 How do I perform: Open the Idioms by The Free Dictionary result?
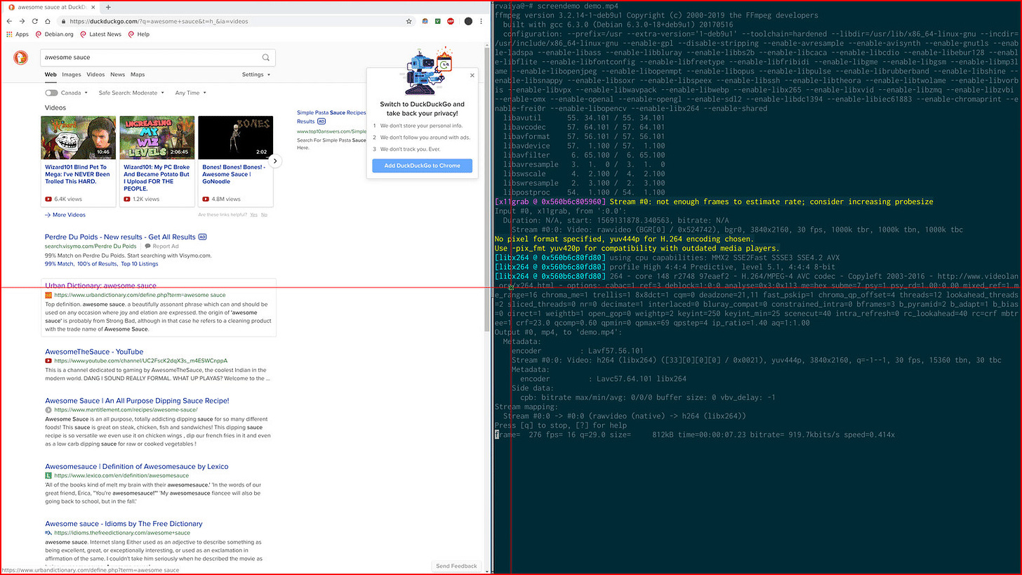coord(124,523)
